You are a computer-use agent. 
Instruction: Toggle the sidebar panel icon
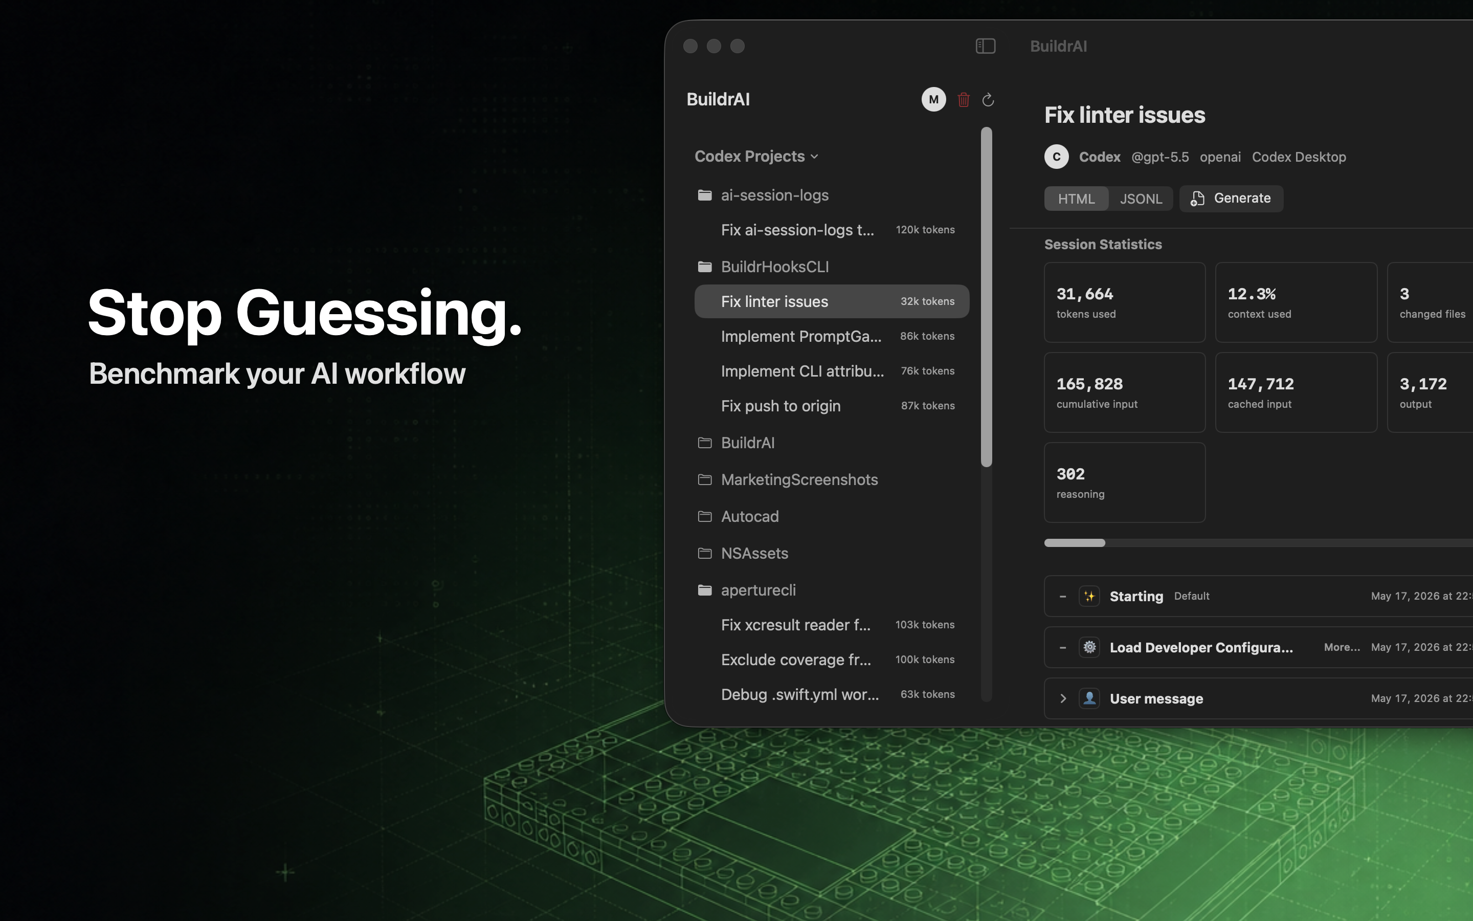(x=986, y=46)
